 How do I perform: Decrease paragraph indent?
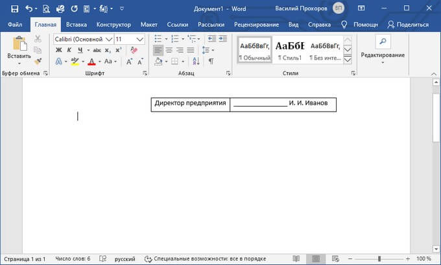pyautogui.click(x=212, y=38)
